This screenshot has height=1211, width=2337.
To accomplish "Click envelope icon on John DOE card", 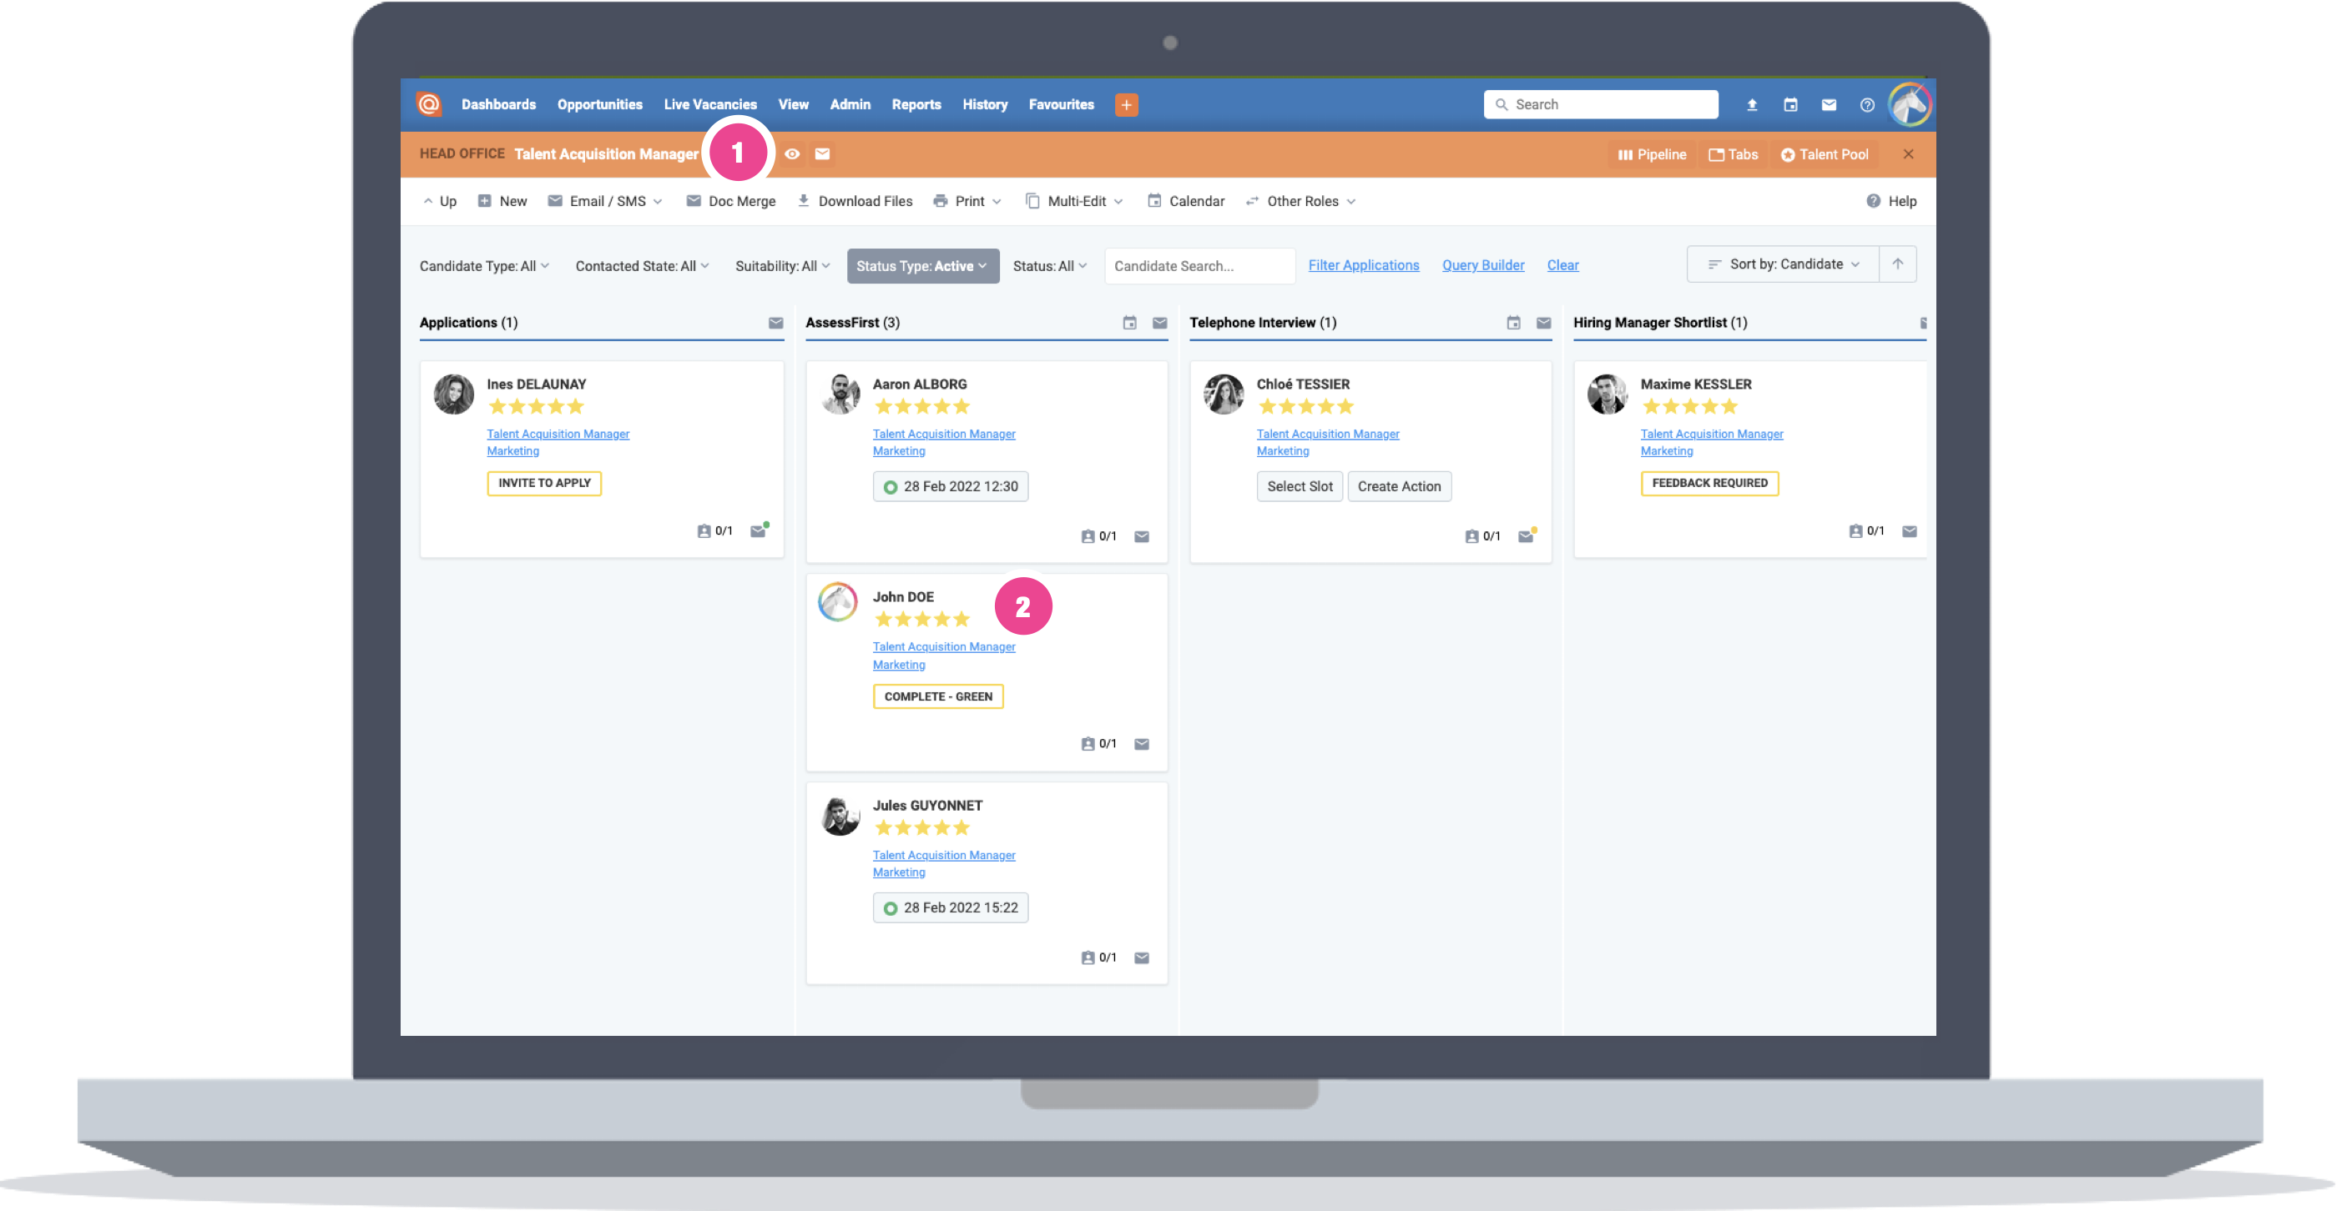I will [x=1141, y=744].
